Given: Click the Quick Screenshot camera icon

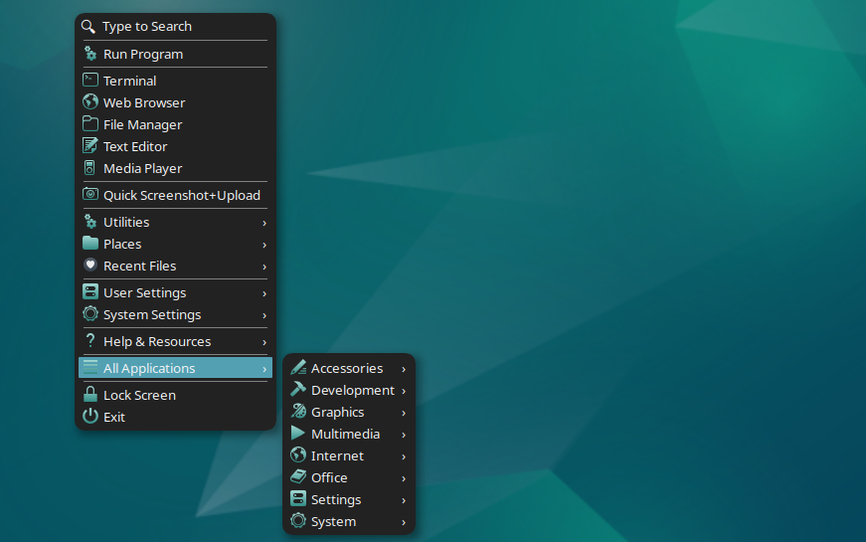Looking at the screenshot, I should pyautogui.click(x=90, y=195).
